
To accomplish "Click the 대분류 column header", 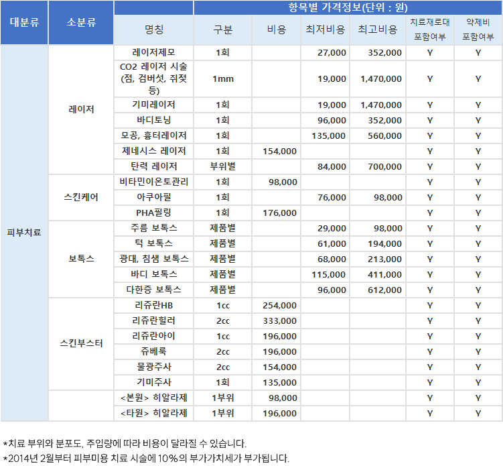I will (24, 22).
